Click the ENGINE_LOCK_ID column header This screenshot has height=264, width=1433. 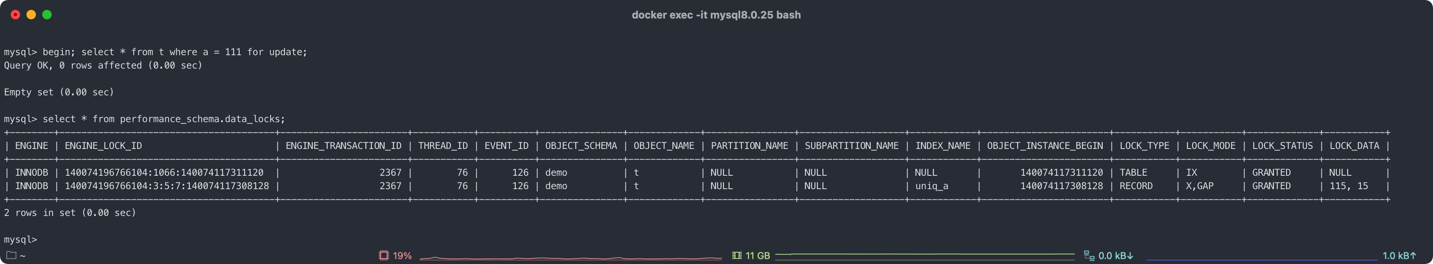[103, 146]
